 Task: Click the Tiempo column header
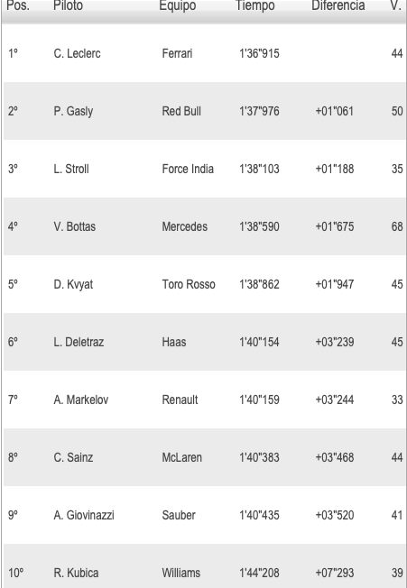click(255, 5)
